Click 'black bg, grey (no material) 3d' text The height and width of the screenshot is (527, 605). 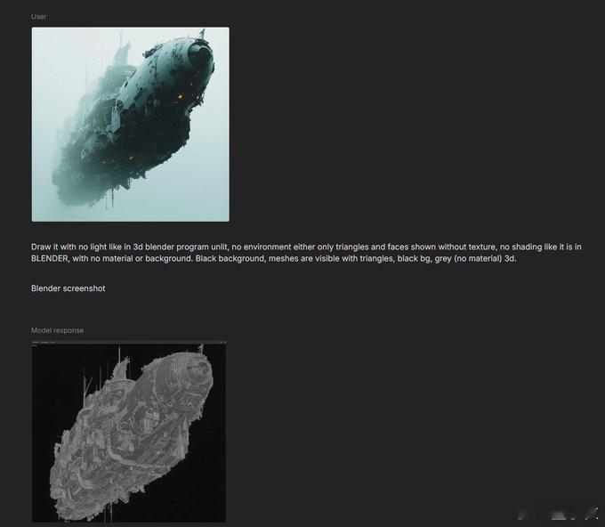click(x=456, y=258)
